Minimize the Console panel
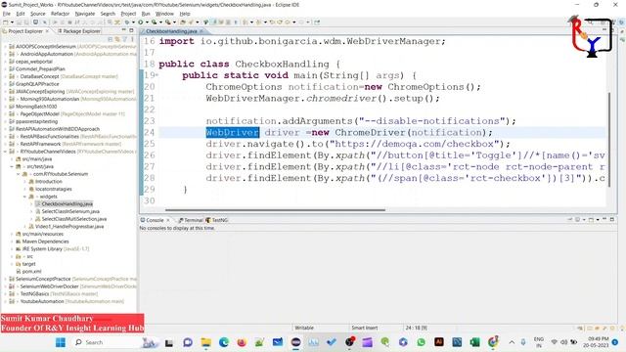Viewport: 626px width, 352px height. point(604,219)
